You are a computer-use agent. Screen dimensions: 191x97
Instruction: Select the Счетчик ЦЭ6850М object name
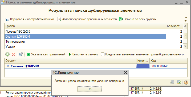pyautogui.click(x=25, y=66)
